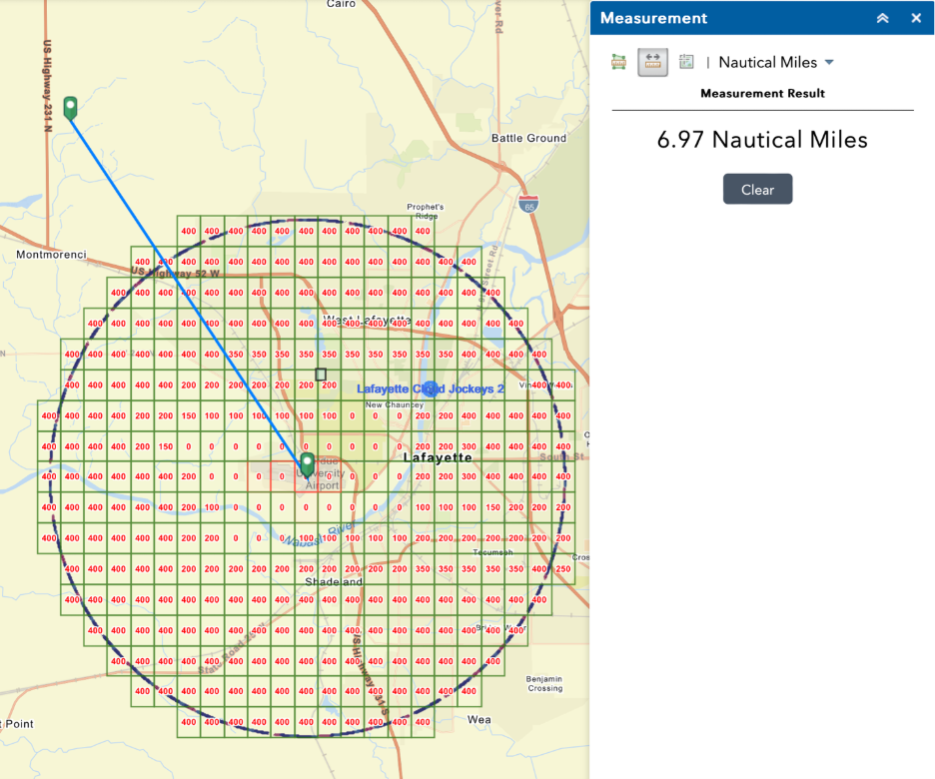Click the Measurement title bar
Viewport: 935px width, 779px height.
pos(654,18)
